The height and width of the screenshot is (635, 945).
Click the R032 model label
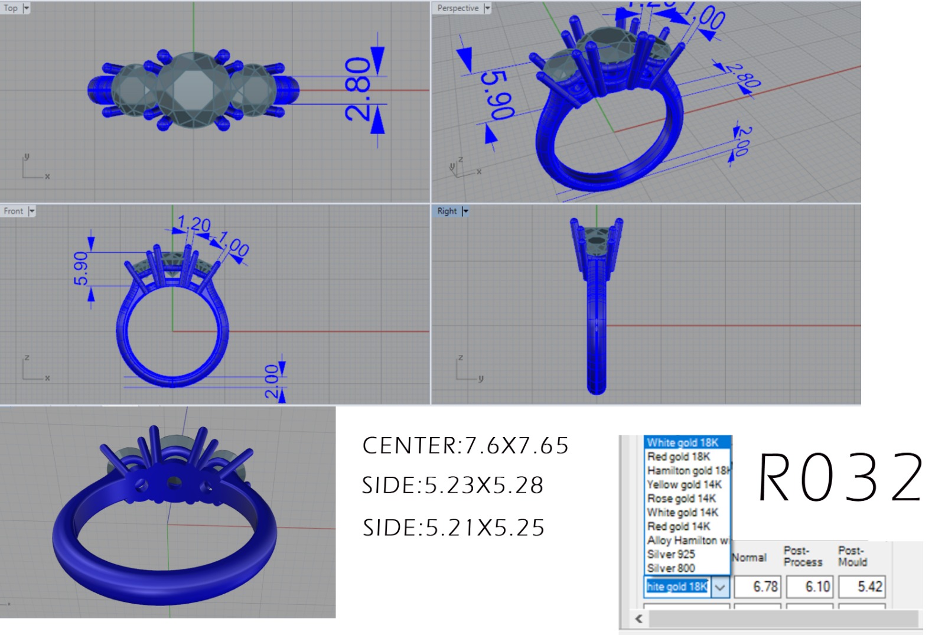(840, 477)
